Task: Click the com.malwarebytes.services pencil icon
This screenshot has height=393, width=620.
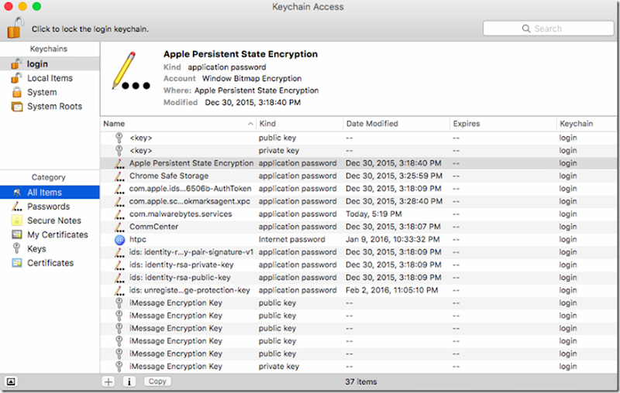Action: pos(119,214)
